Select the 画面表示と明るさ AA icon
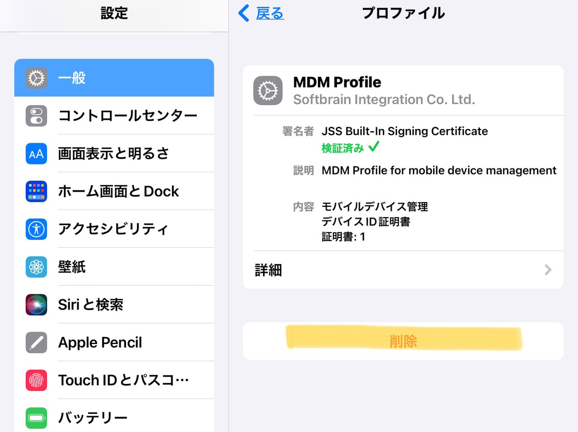Image resolution: width=578 pixels, height=432 pixels. coord(36,153)
